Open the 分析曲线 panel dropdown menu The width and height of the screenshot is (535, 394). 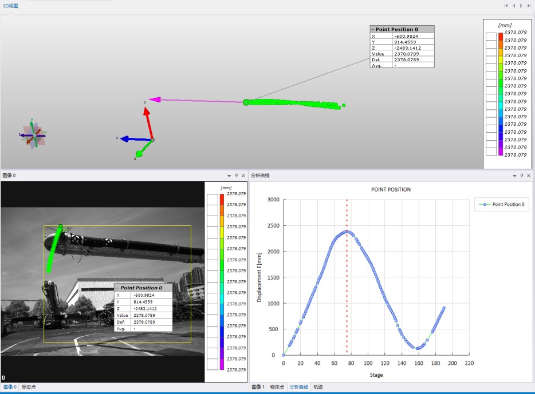tap(513, 176)
